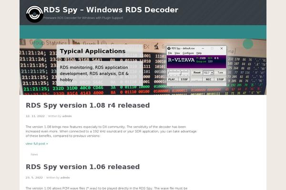
Task: Open View menu in RDS Spy banner window
Action: coord(177,53)
